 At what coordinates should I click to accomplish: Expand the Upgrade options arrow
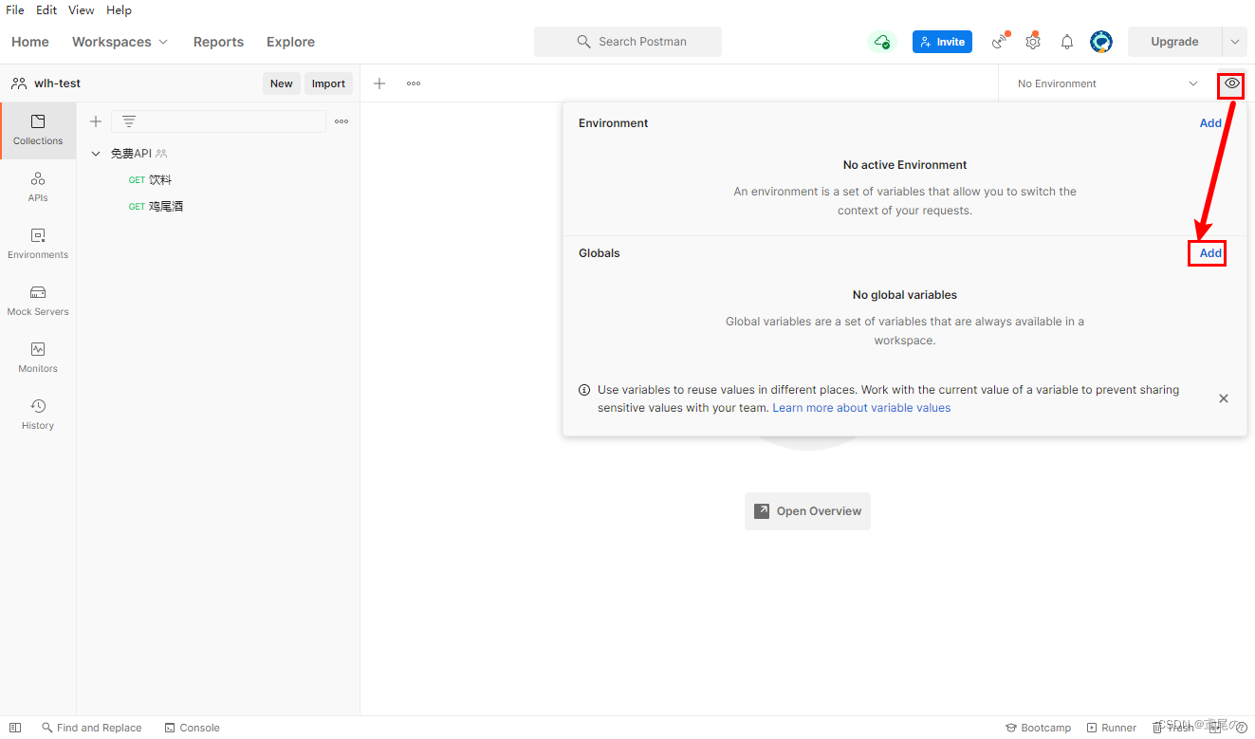(x=1234, y=42)
